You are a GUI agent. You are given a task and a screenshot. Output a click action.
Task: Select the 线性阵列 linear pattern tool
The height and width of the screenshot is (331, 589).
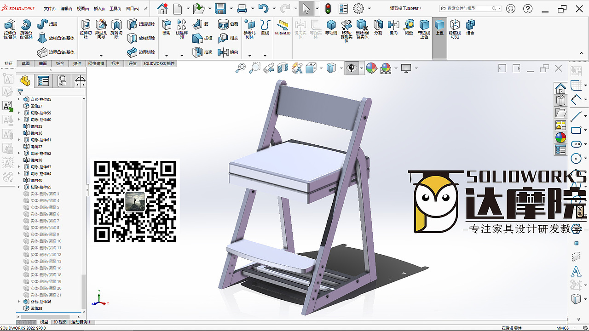coord(182,29)
